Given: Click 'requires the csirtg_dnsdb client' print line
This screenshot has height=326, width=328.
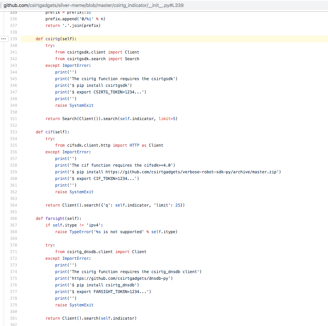Looking at the screenshot, I should 128,272.
